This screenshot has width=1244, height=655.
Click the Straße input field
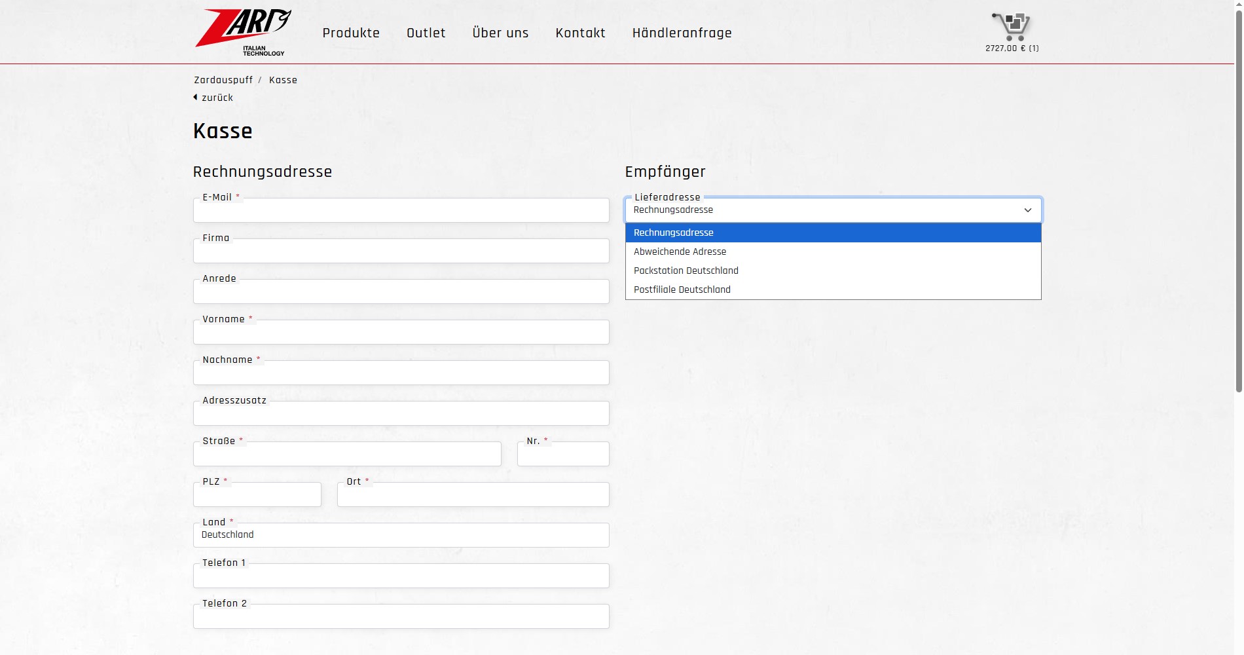click(x=347, y=455)
